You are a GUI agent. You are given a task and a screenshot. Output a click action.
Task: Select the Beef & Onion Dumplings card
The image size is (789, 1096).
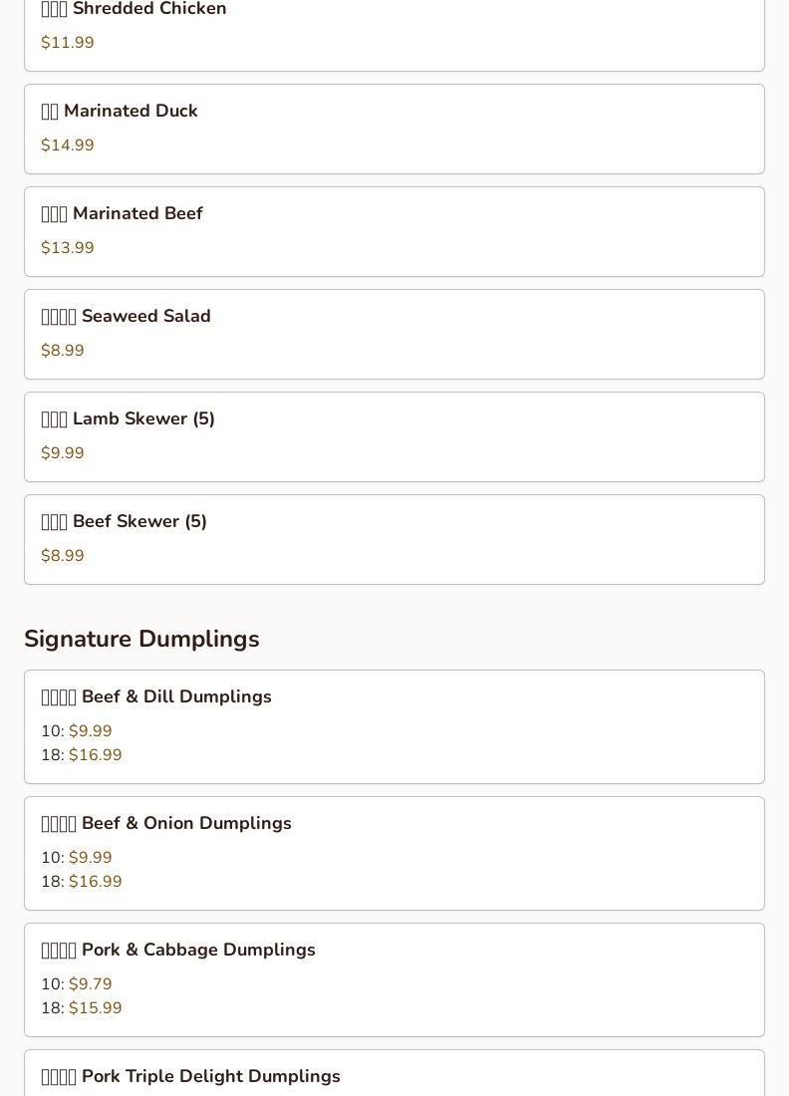coord(394,854)
